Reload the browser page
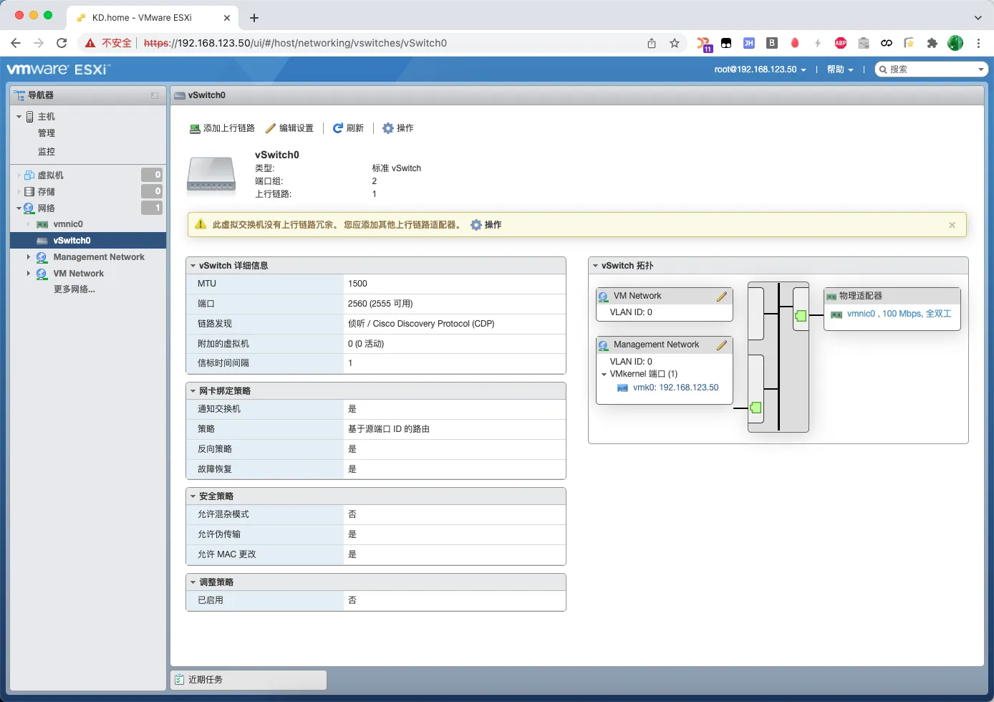The image size is (994, 702). click(x=62, y=43)
